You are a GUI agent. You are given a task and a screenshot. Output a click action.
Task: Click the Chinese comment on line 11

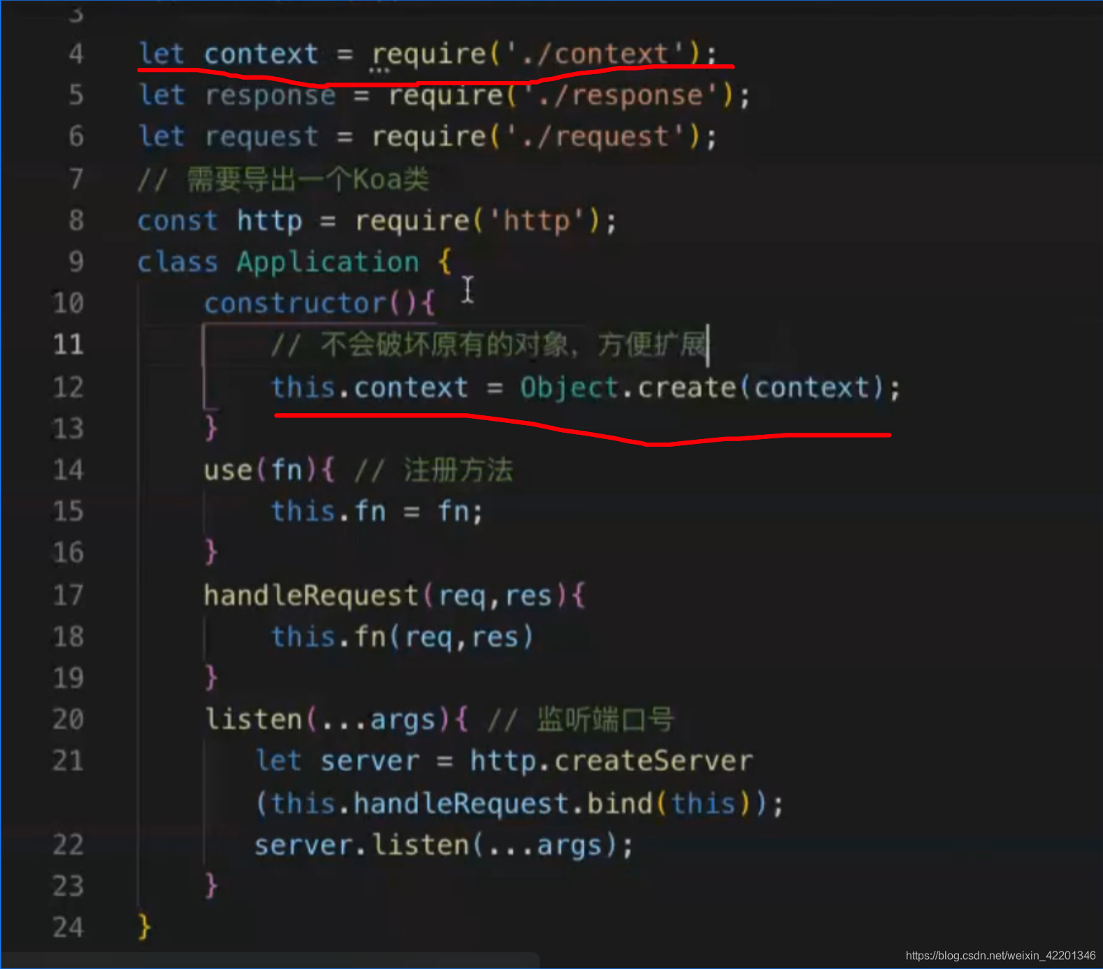pos(489,344)
